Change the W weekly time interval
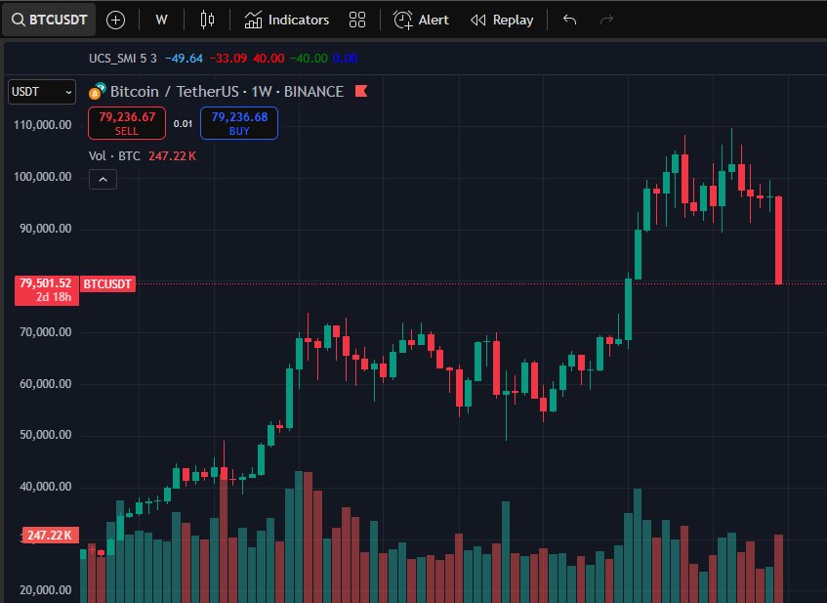827x603 pixels. coord(161,21)
